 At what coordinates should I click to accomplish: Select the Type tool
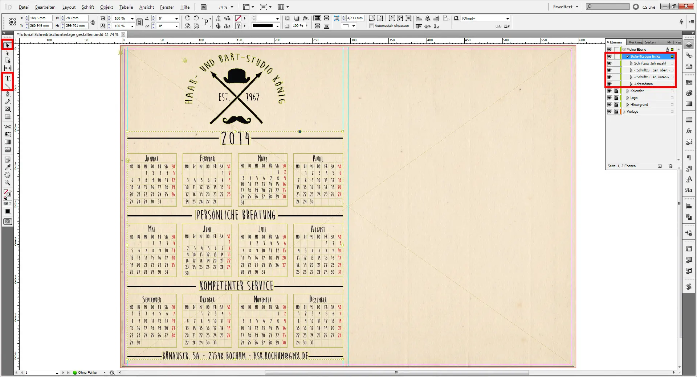tap(8, 78)
